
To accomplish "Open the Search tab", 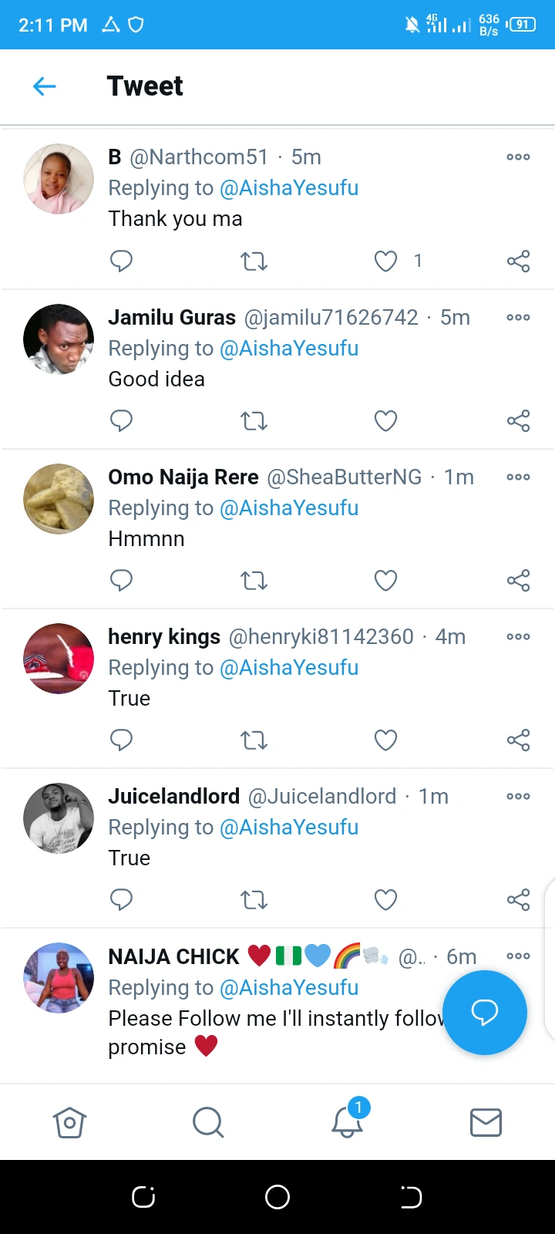I will (208, 1123).
